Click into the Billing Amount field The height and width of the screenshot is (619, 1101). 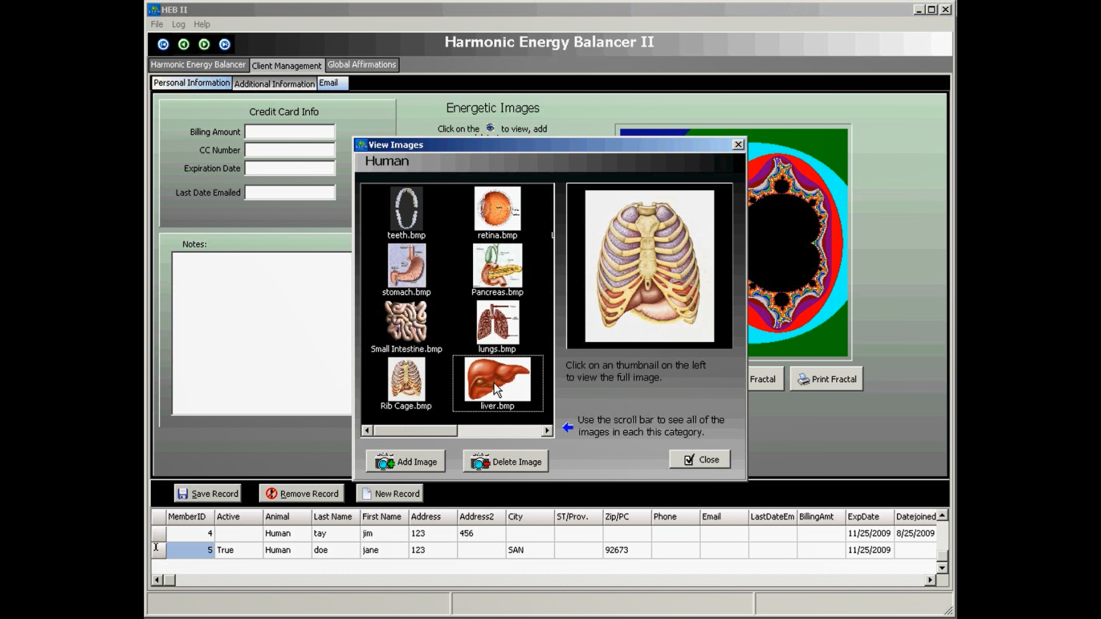click(290, 132)
